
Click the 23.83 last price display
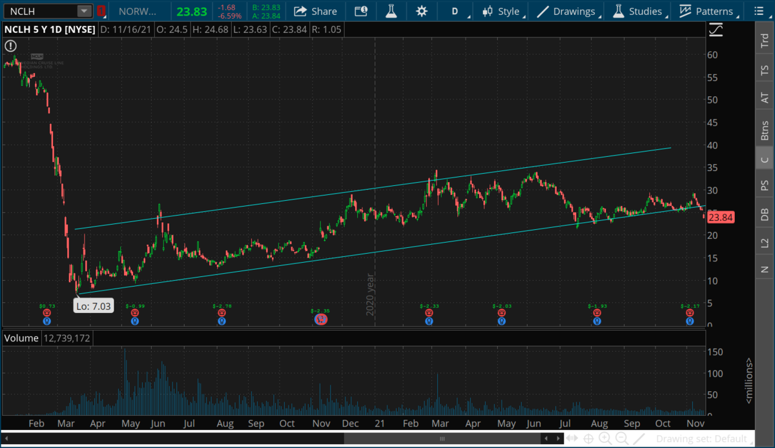pyautogui.click(x=192, y=11)
